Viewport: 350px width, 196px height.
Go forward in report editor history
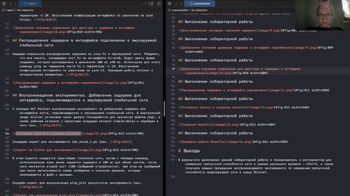(15, 3)
